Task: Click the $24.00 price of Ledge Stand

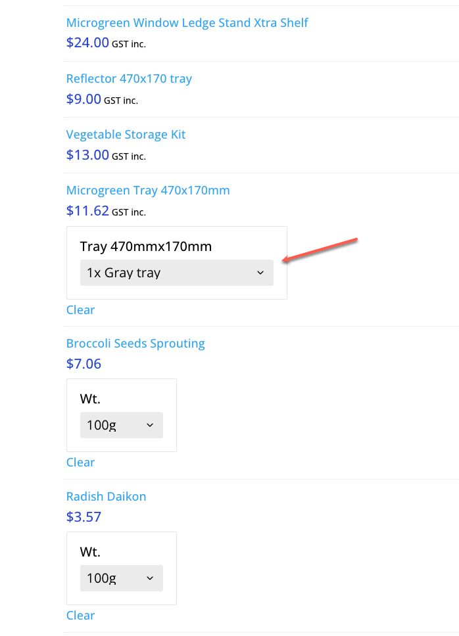Action: coord(87,43)
